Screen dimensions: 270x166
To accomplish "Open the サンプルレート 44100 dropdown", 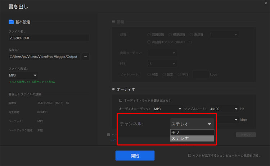I will [224, 109].
